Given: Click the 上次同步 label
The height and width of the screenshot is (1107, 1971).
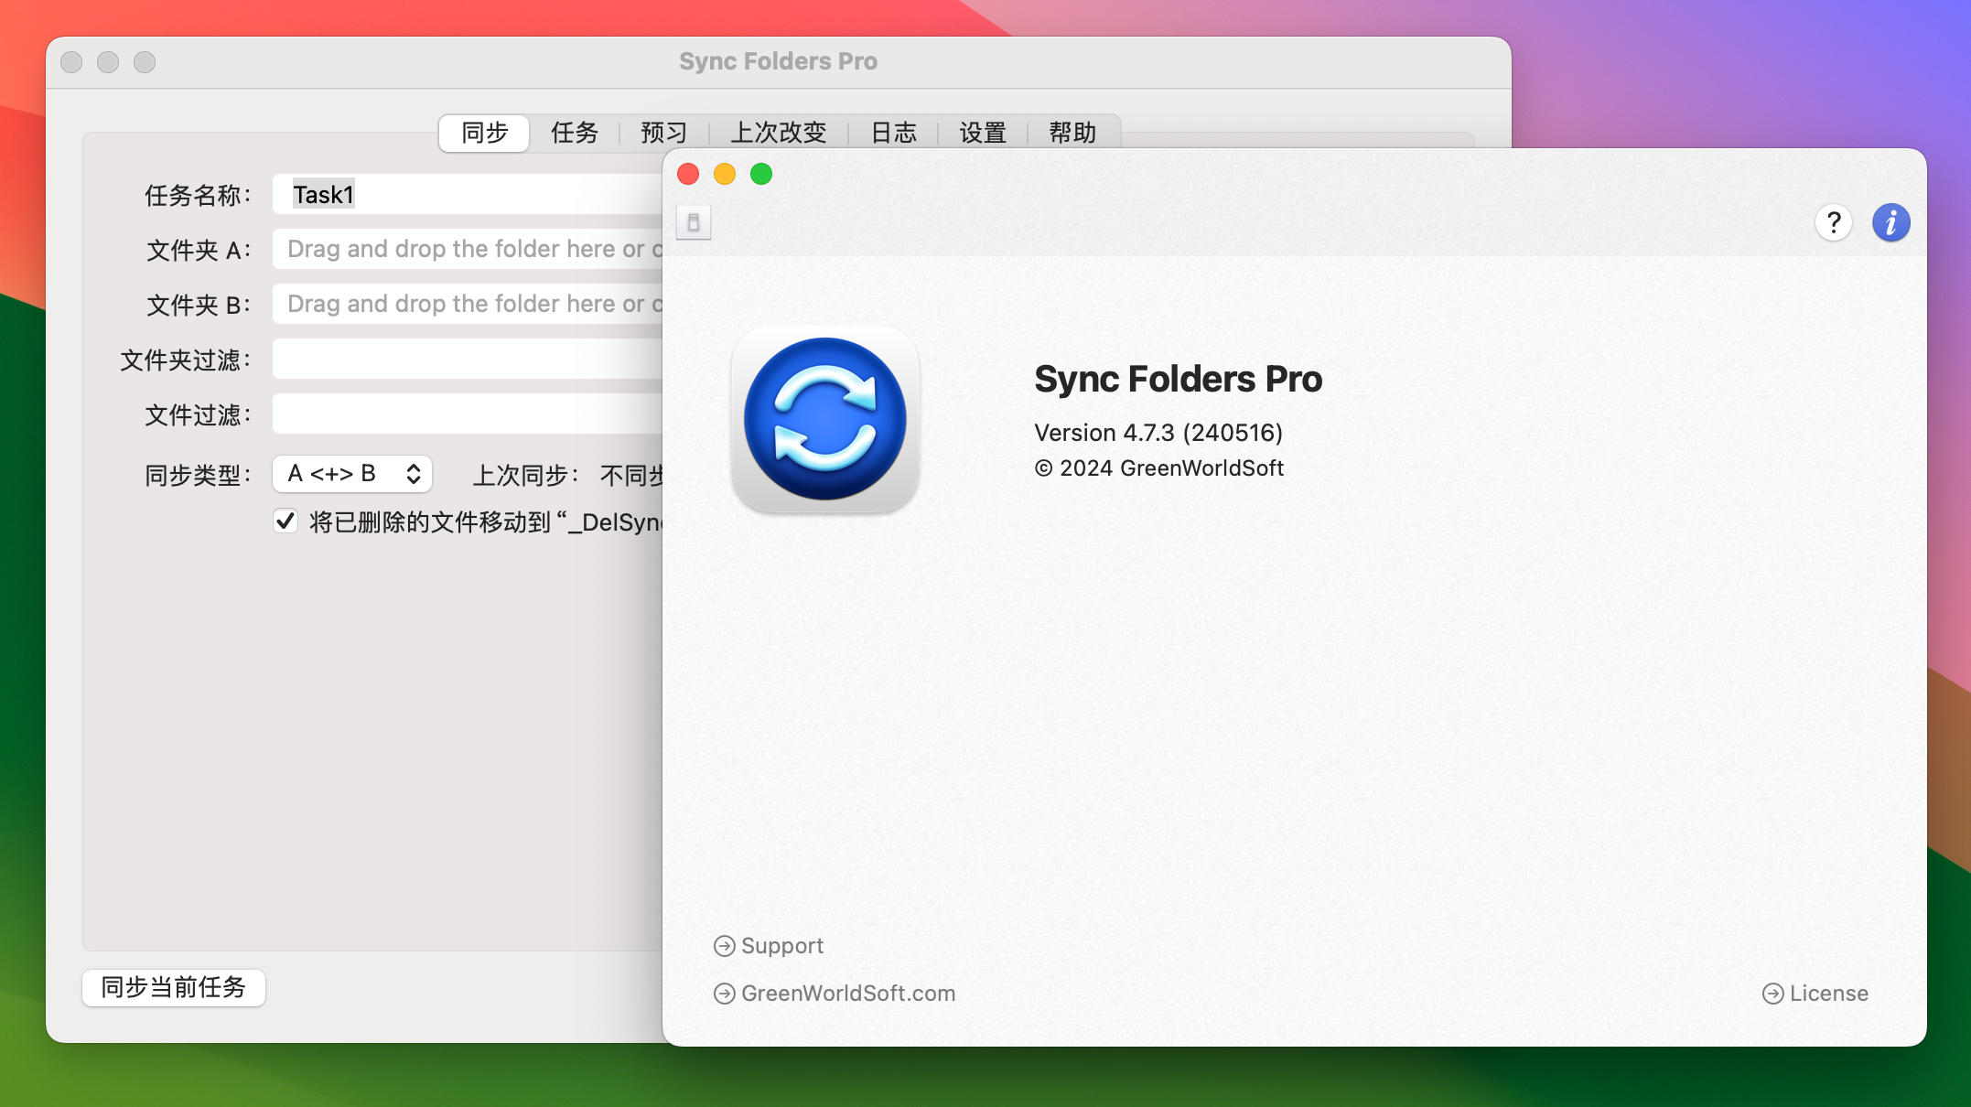Looking at the screenshot, I should tap(525, 476).
